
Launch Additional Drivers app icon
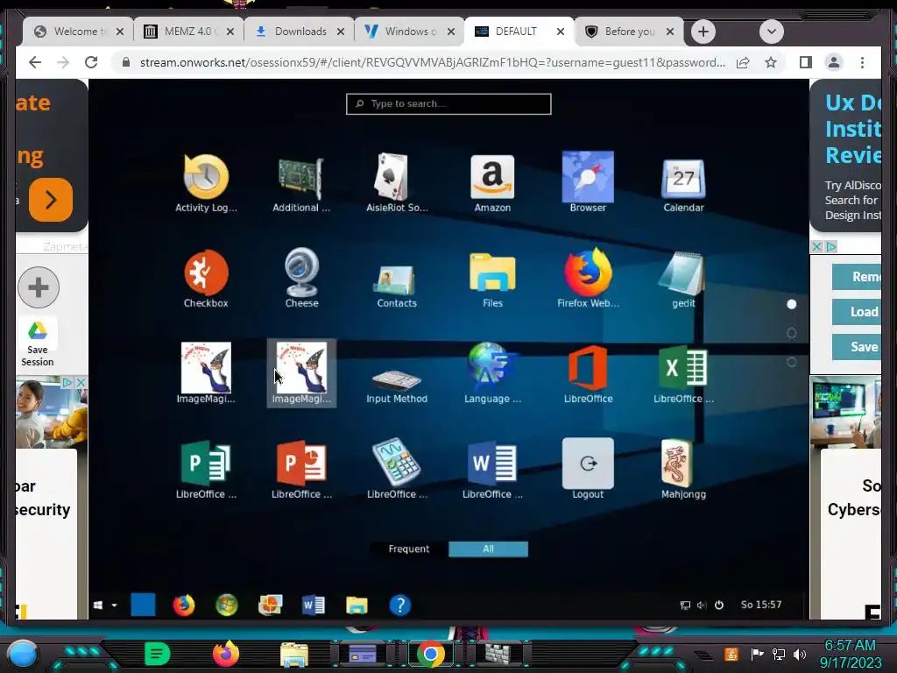[301, 183]
